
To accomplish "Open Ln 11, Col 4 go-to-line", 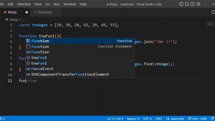I will tap(115, 119).
